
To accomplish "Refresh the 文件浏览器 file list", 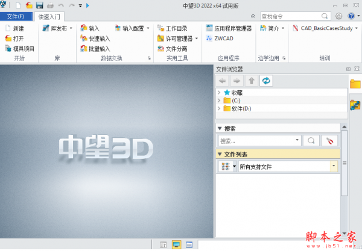I will pyautogui.click(x=266, y=81).
